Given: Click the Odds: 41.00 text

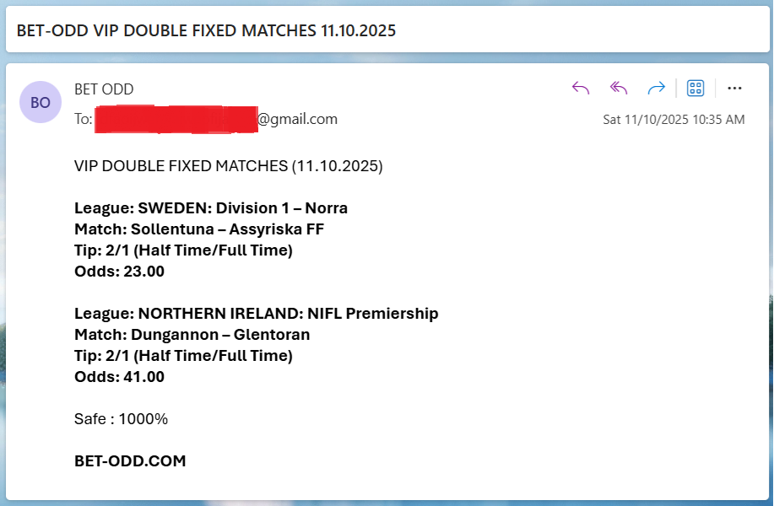Looking at the screenshot, I should point(119,377).
